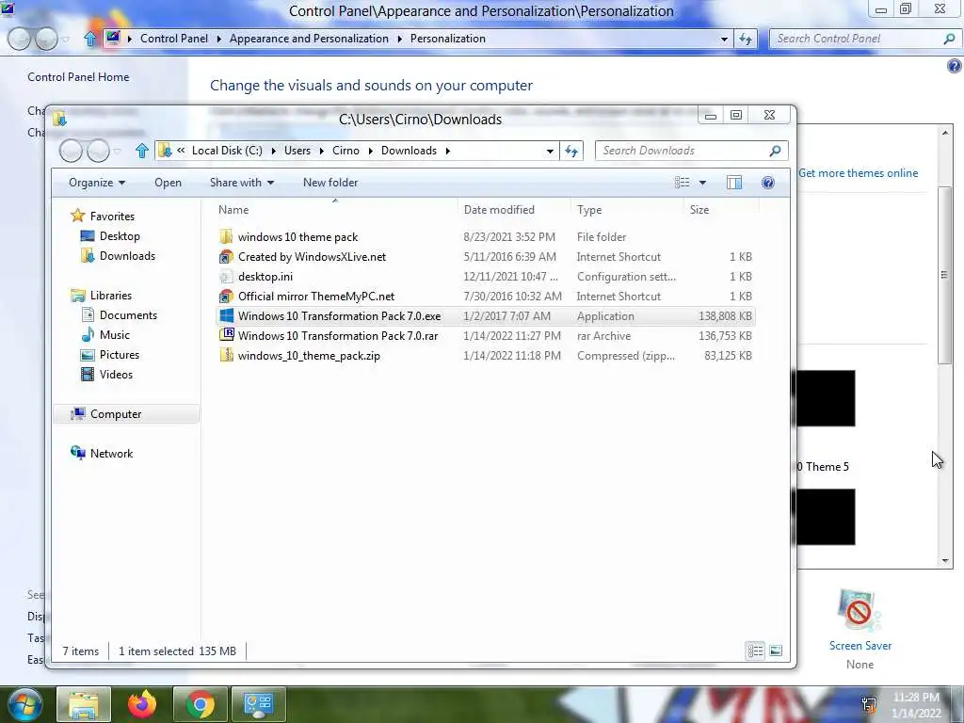The width and height of the screenshot is (964, 723).
Task: Open Control Panel Home link
Action: click(78, 77)
